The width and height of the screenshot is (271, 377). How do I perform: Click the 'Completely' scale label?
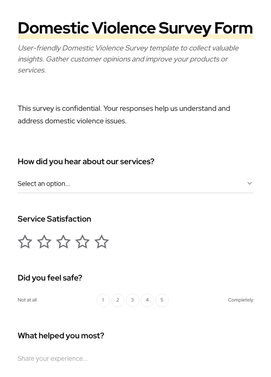(x=240, y=300)
